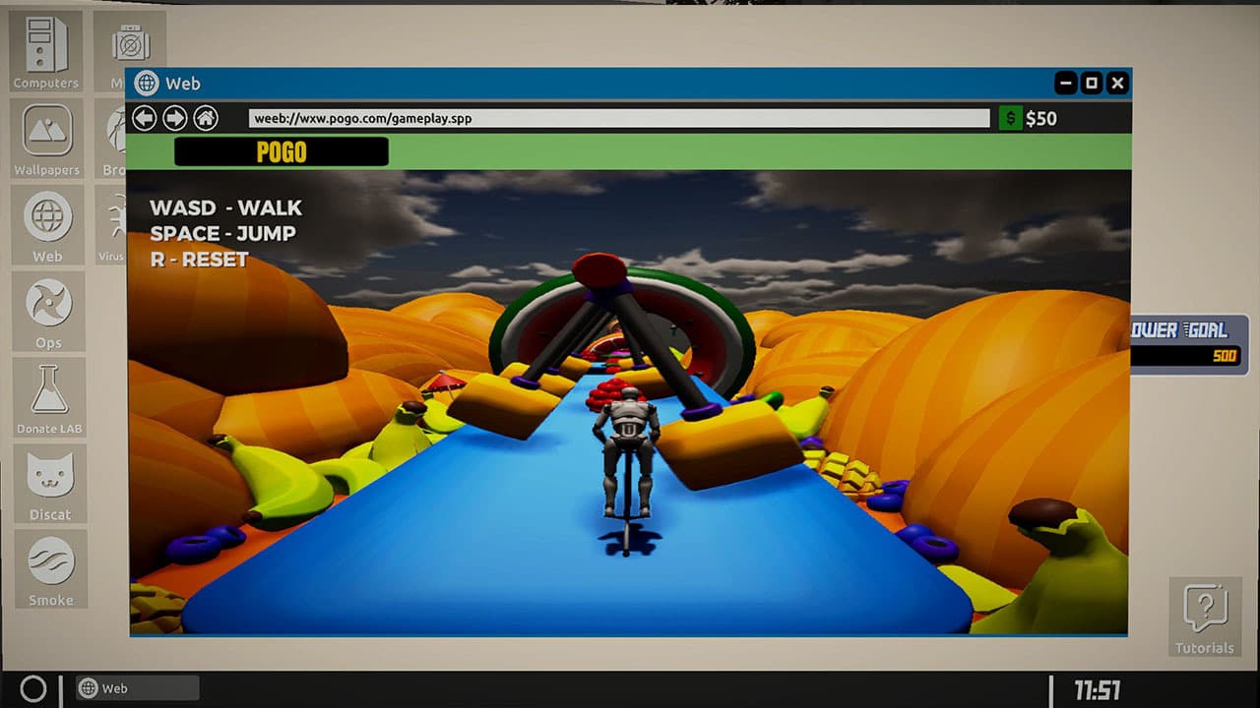This screenshot has width=1260, height=708.
Task: Click the 'SPACE - JUMP' instruction text
Action: point(222,233)
